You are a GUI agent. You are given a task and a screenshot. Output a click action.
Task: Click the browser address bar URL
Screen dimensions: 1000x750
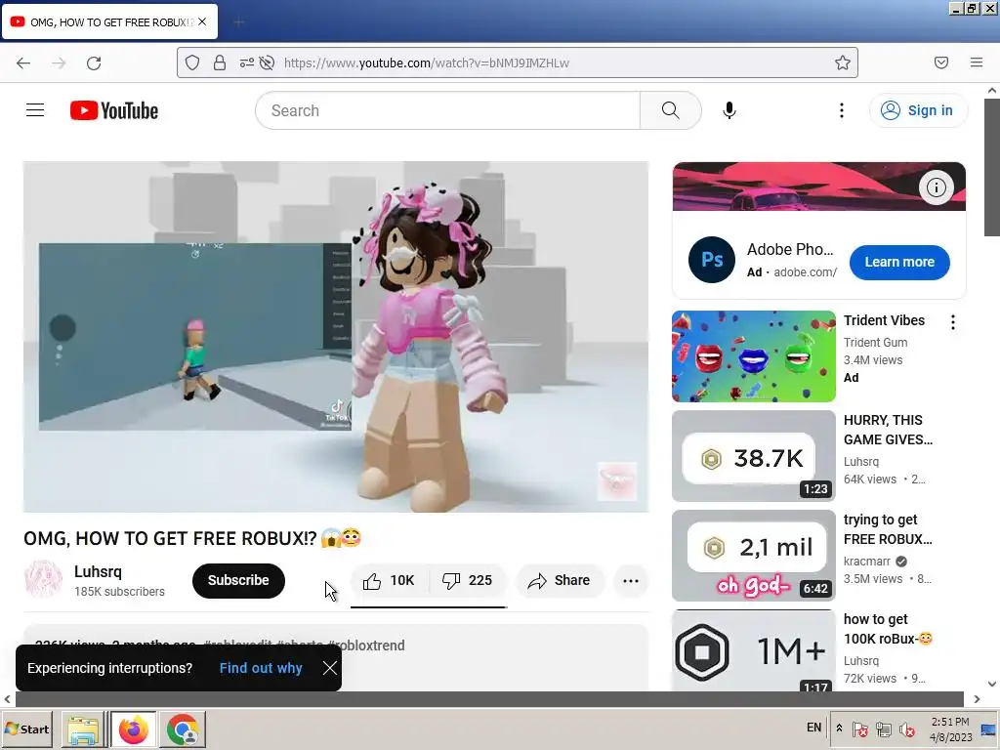[427, 62]
